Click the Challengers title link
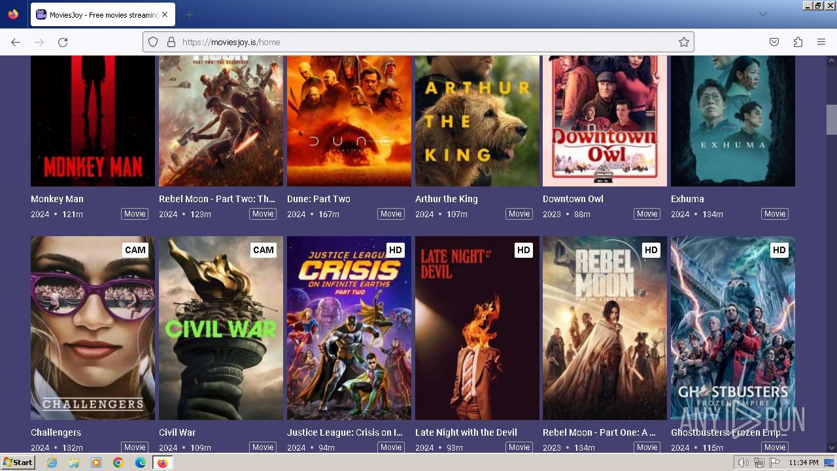 (x=56, y=432)
